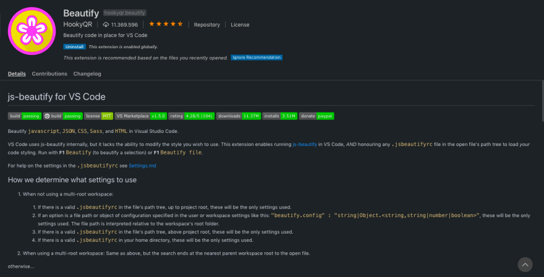Open the donate paypal badge

(317, 116)
